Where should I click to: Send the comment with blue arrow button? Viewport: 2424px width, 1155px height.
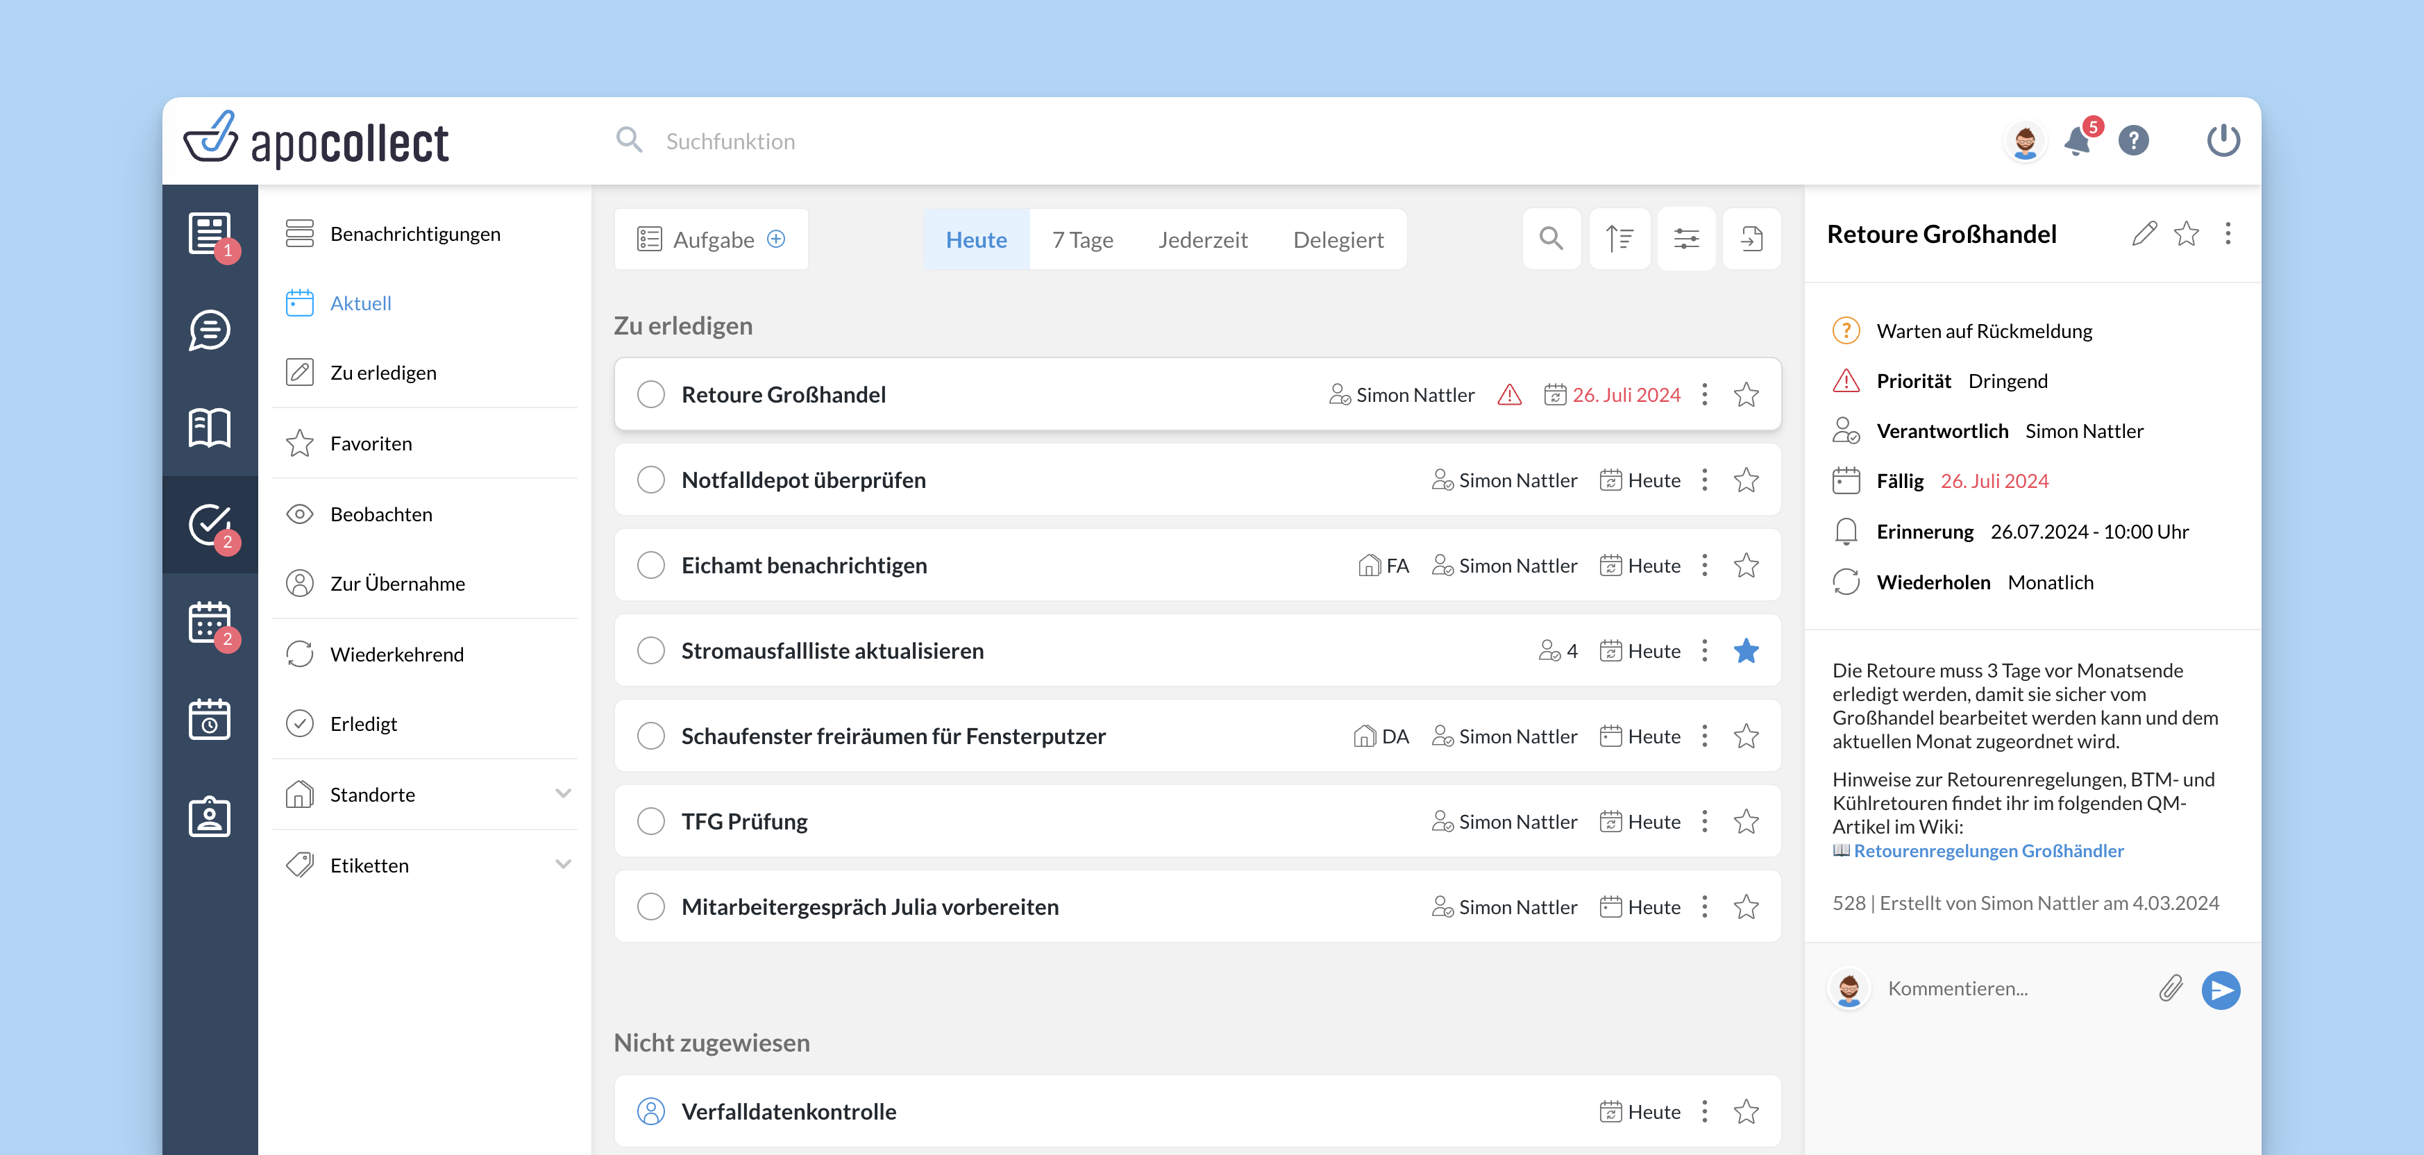[x=2221, y=990]
